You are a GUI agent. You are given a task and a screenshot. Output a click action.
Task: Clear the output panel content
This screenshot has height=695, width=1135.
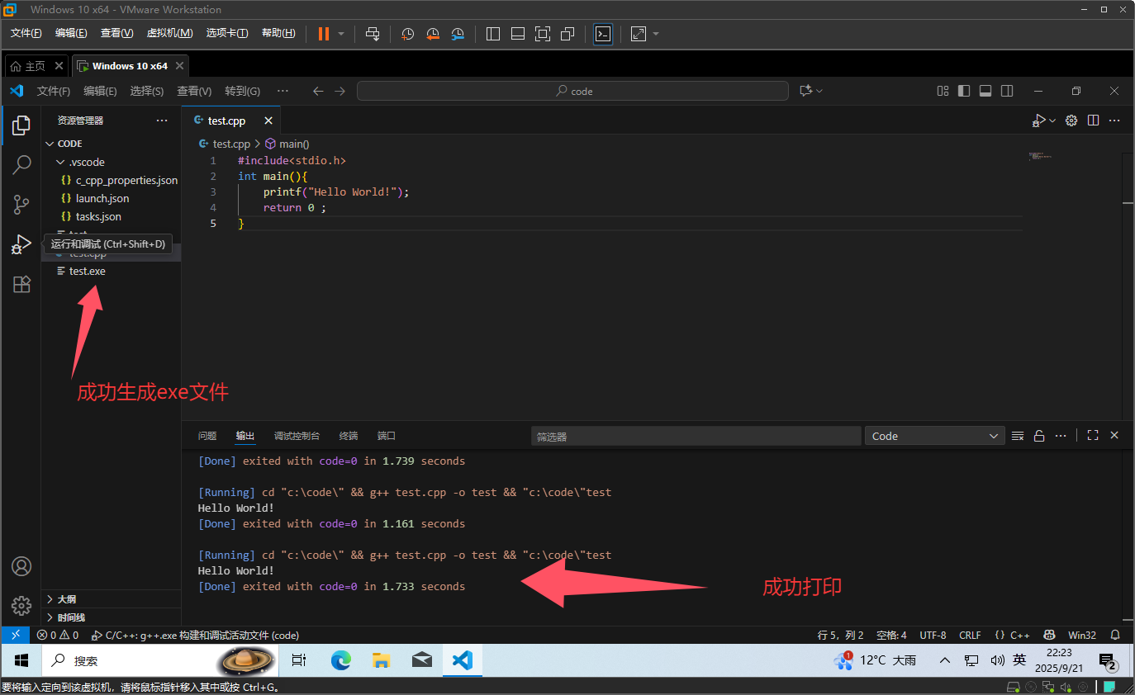[x=1018, y=436]
